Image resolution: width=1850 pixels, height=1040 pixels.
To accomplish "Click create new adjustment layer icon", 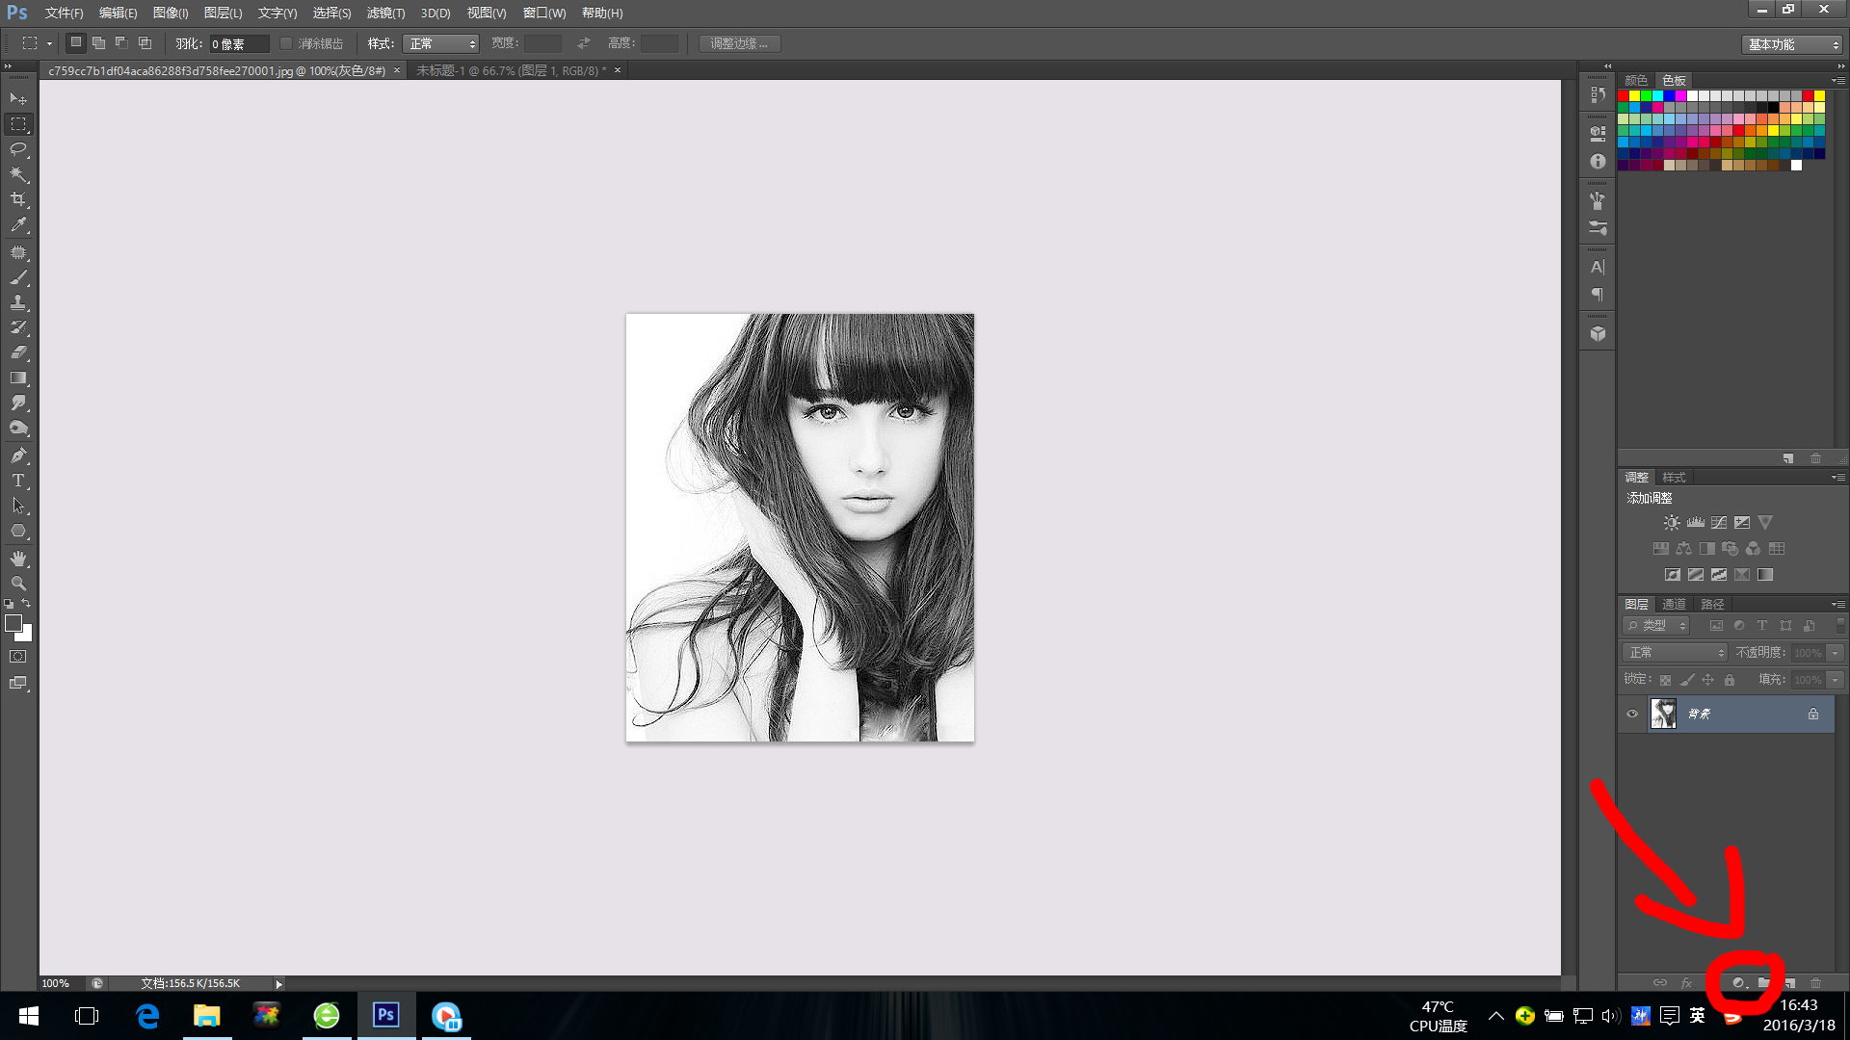I will (x=1739, y=983).
